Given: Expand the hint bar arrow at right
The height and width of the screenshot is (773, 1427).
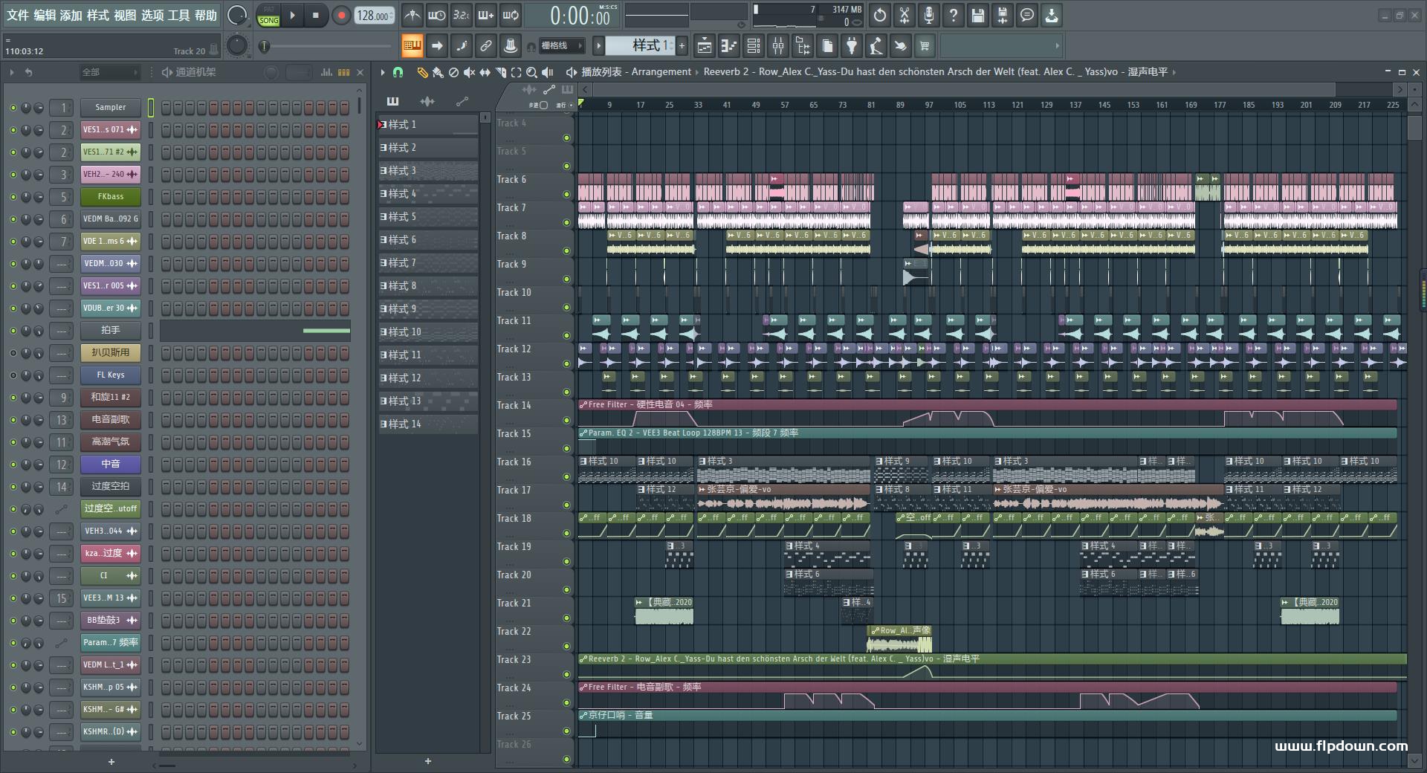Looking at the screenshot, I should coord(1057,46).
